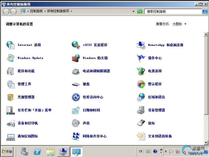
Task: Expand the 控制面板 breadcrumb arrow
Action: coord(45,11)
